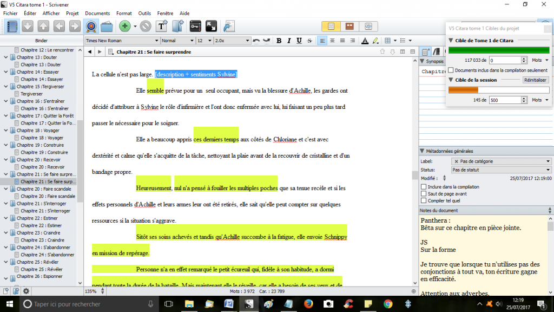
Task: Click the Undo arrow in format bar
Action: (256, 41)
